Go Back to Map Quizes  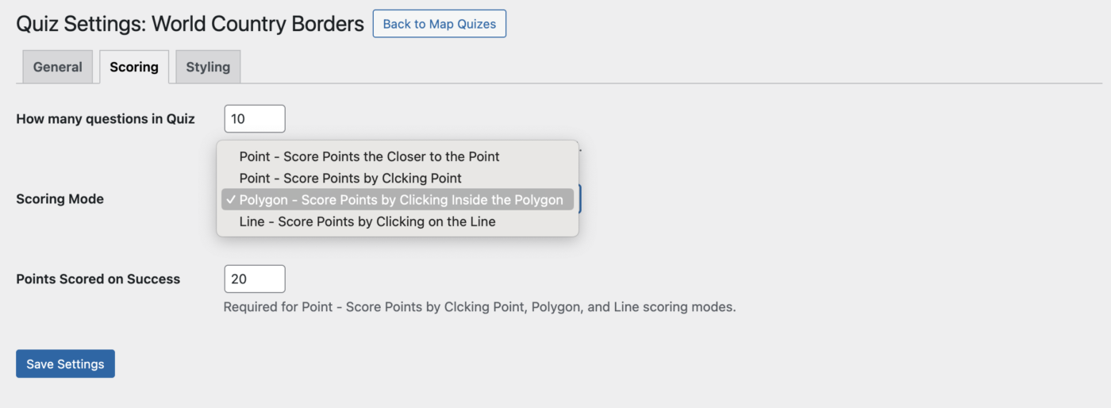439,24
